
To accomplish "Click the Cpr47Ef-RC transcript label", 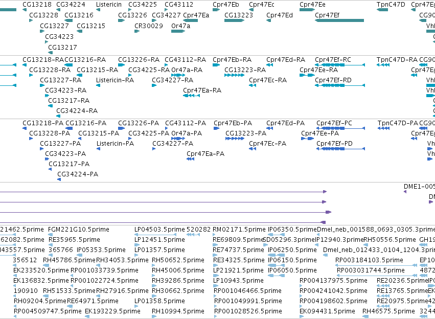I will (x=333, y=60).
